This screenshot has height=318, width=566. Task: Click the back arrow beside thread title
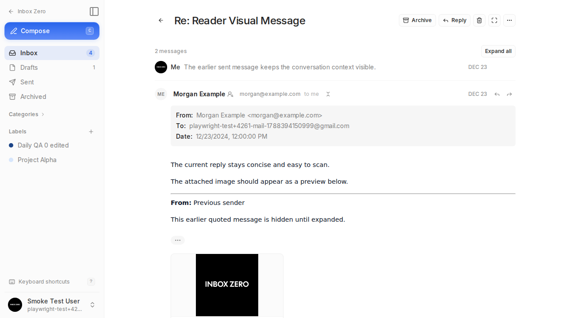point(161,20)
